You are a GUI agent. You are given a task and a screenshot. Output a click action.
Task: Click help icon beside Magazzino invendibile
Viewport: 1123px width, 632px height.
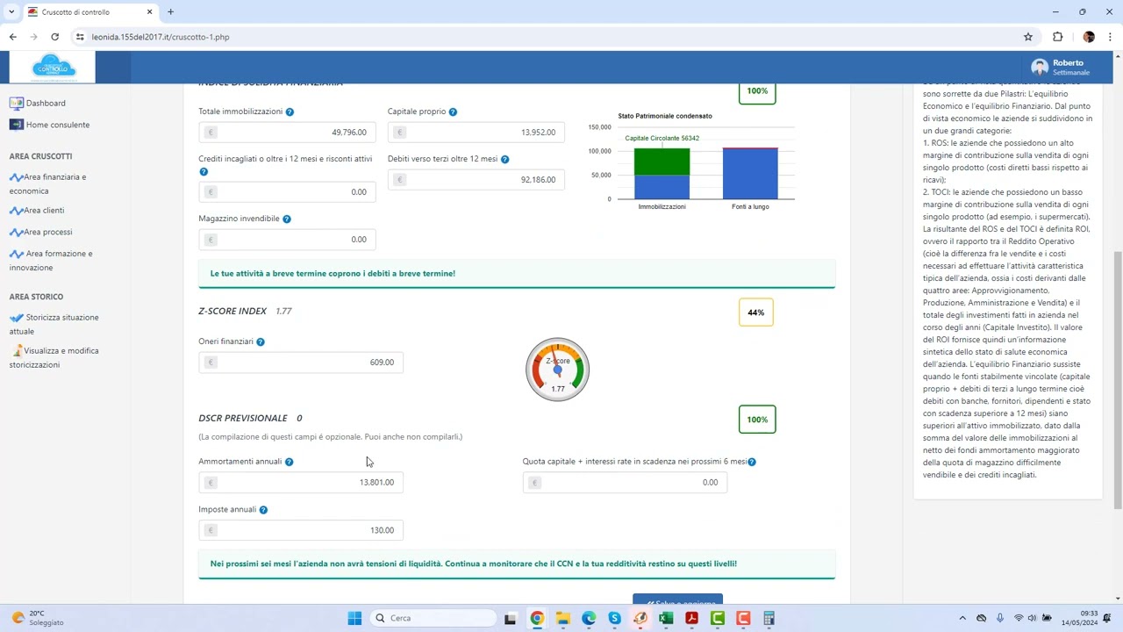point(287,219)
